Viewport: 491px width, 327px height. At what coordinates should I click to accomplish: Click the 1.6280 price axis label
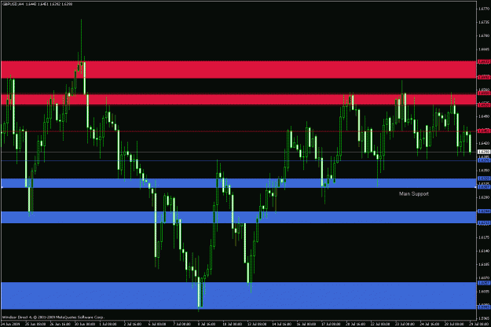point(484,197)
